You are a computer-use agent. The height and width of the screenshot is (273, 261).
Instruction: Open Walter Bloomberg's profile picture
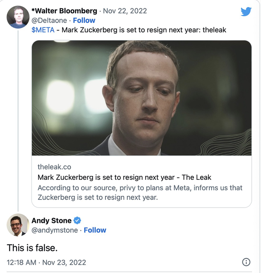pyautogui.click(x=18, y=17)
